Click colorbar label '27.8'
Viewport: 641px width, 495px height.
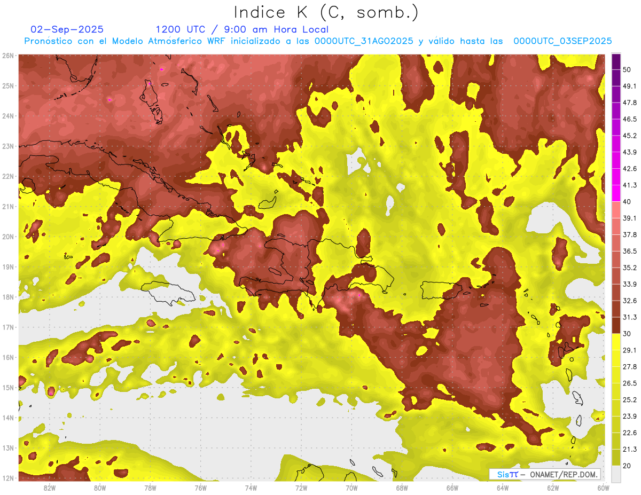630,367
